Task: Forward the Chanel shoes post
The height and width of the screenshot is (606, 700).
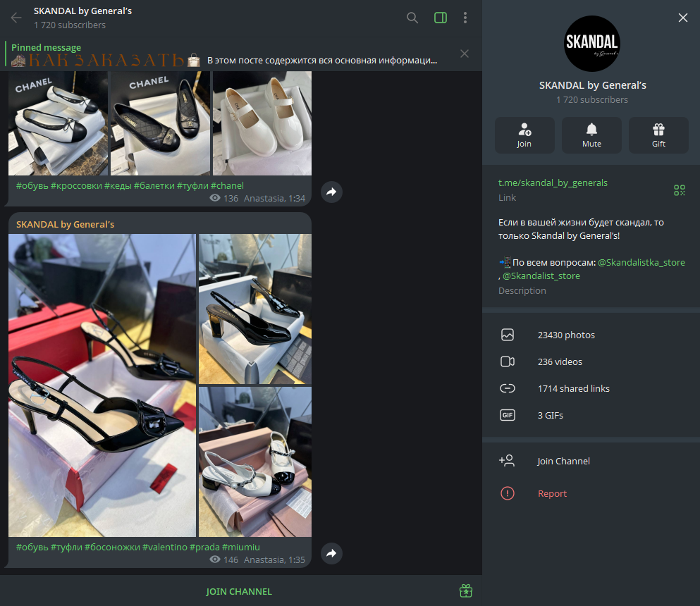Action: 331,192
